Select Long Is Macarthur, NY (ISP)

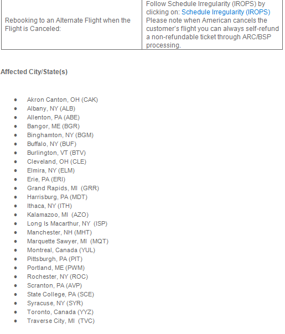pos(67,223)
